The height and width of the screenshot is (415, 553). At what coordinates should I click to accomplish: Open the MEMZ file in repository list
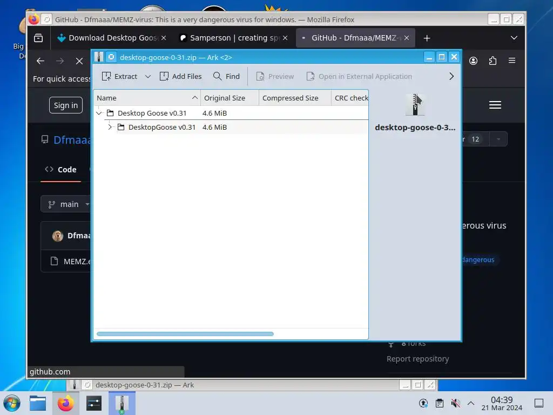pyautogui.click(x=77, y=262)
